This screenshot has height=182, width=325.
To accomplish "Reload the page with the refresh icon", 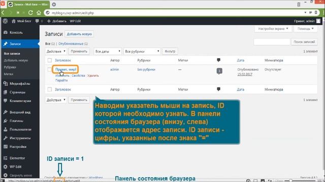I will click(30, 13).
